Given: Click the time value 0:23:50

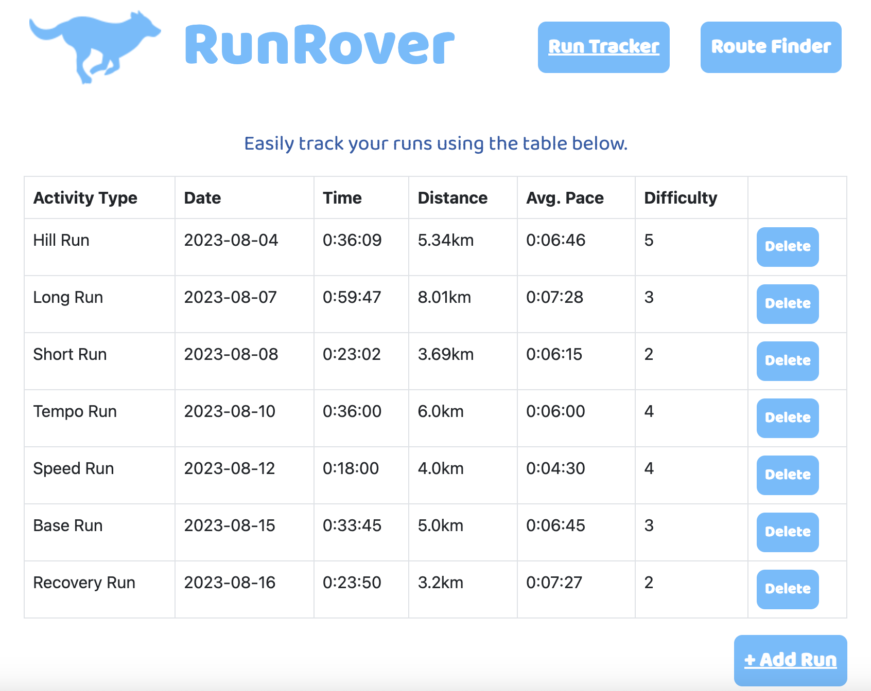Looking at the screenshot, I should point(352,583).
